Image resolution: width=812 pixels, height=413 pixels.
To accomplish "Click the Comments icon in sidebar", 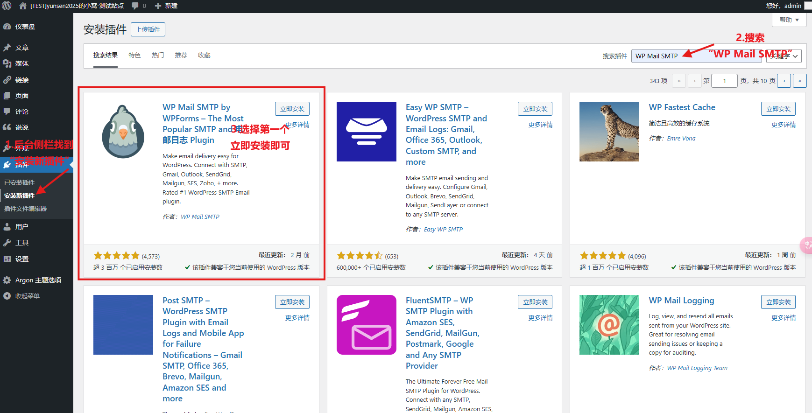I will (x=7, y=112).
